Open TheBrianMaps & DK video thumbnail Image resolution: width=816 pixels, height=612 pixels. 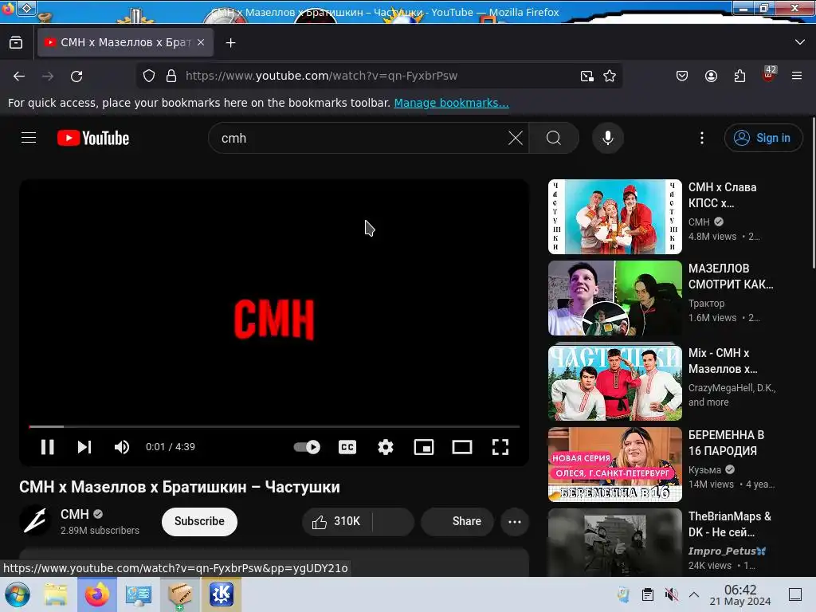[614, 542]
